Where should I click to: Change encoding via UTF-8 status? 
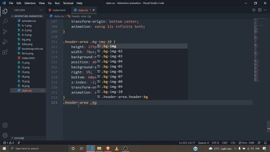(x=215, y=143)
